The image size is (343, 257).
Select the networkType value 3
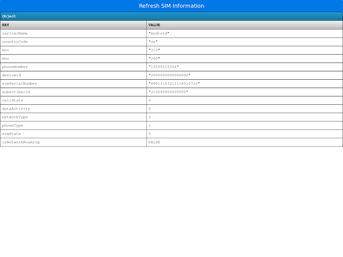245,117
